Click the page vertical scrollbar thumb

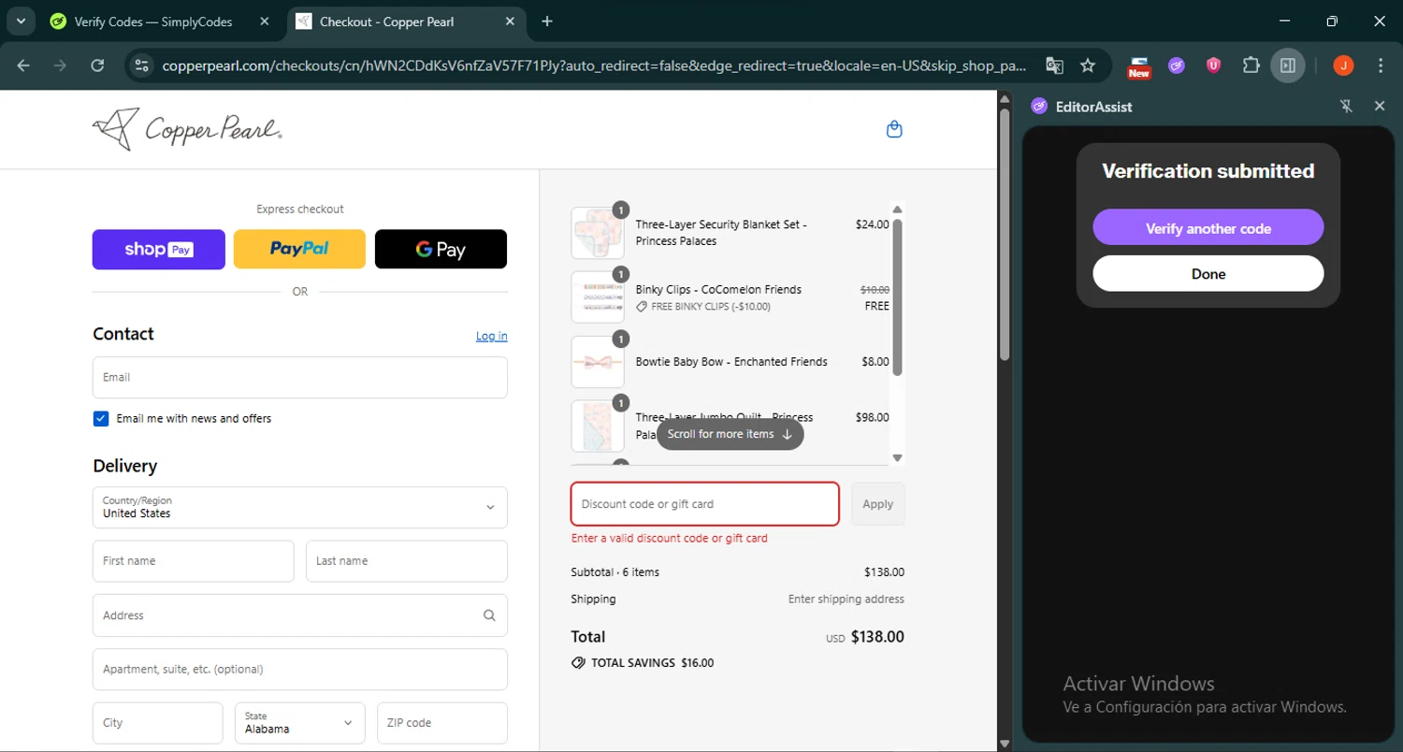click(1005, 234)
